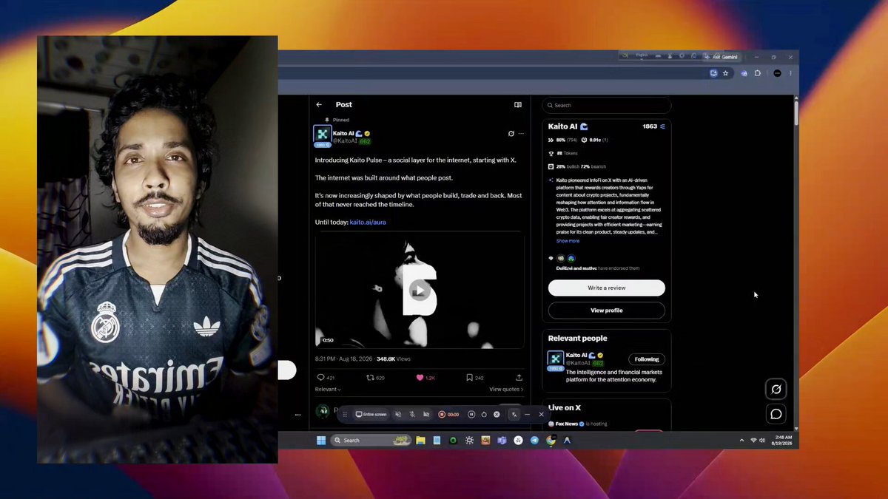Open Chrome from taskbar

coord(551,440)
